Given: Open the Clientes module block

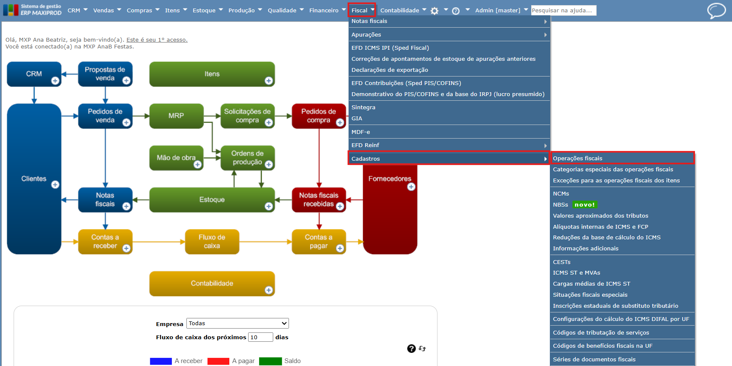Looking at the screenshot, I should pyautogui.click(x=34, y=179).
